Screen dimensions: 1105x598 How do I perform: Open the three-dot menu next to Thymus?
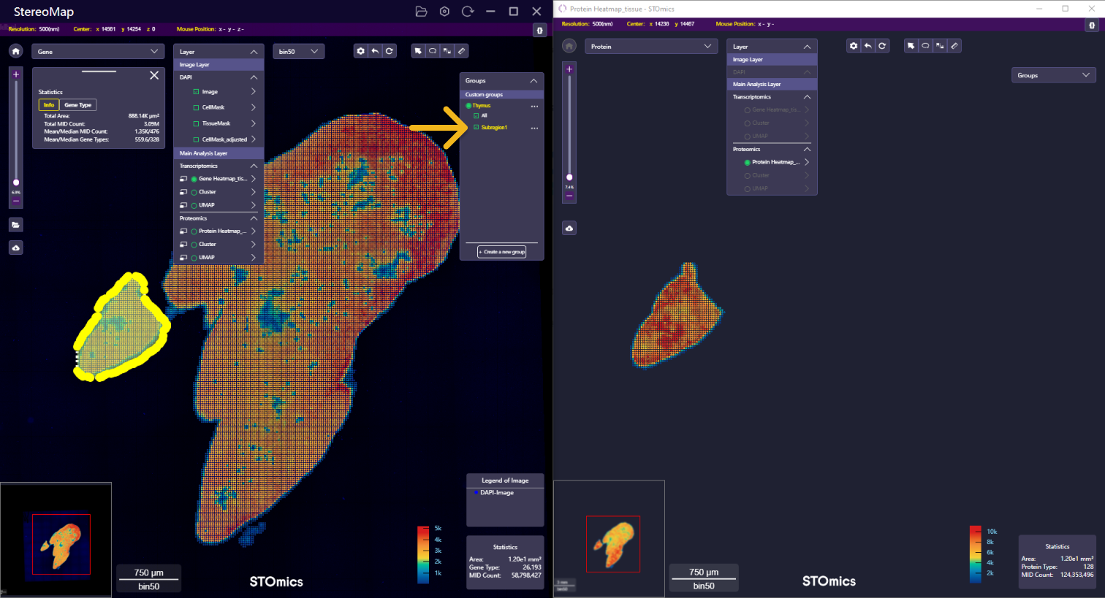[x=534, y=107]
